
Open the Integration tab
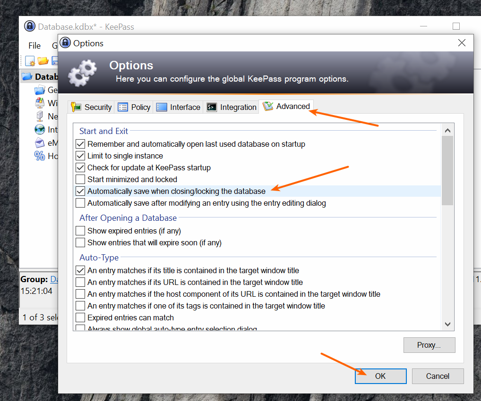232,107
